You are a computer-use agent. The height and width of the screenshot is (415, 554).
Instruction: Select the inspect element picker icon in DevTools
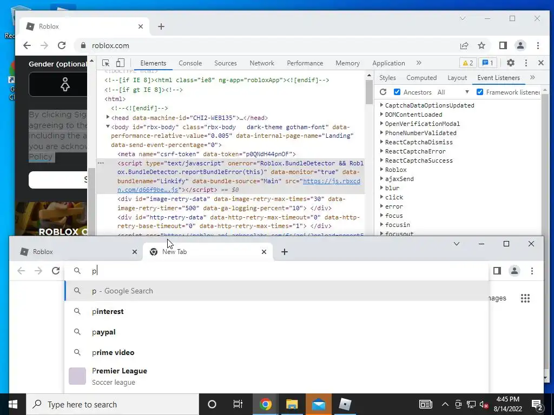[x=105, y=63]
